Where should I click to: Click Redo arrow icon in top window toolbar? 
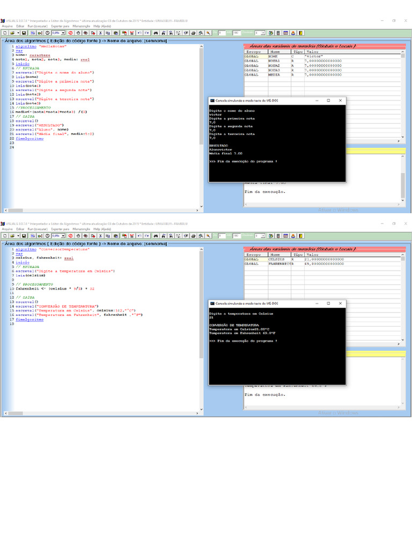(x=147, y=33)
